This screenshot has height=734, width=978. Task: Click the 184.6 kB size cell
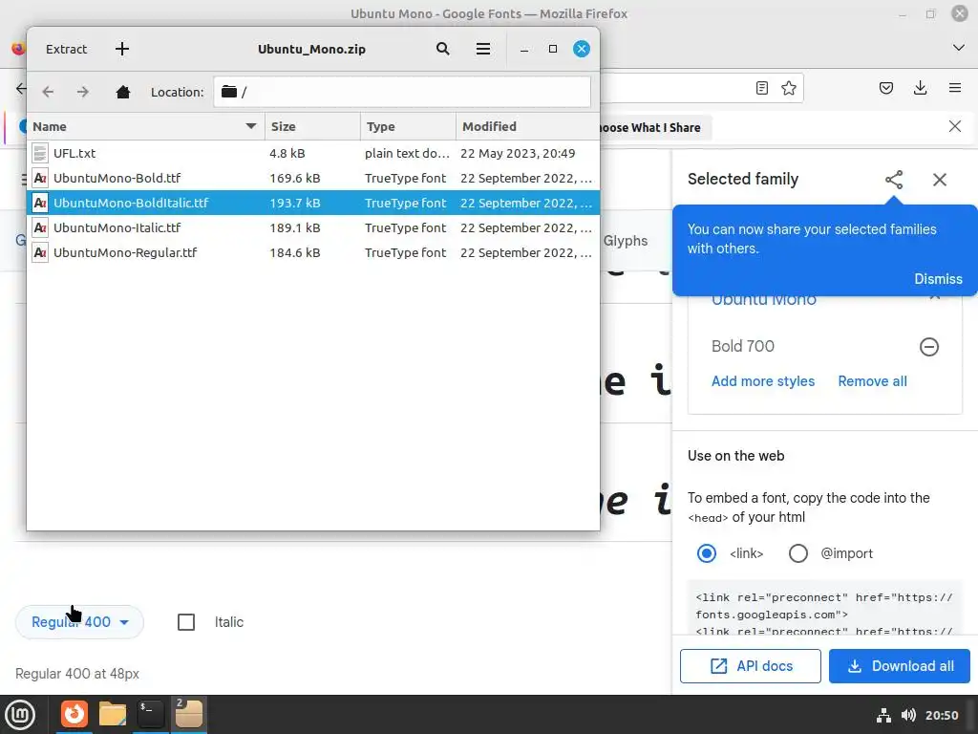click(x=294, y=252)
